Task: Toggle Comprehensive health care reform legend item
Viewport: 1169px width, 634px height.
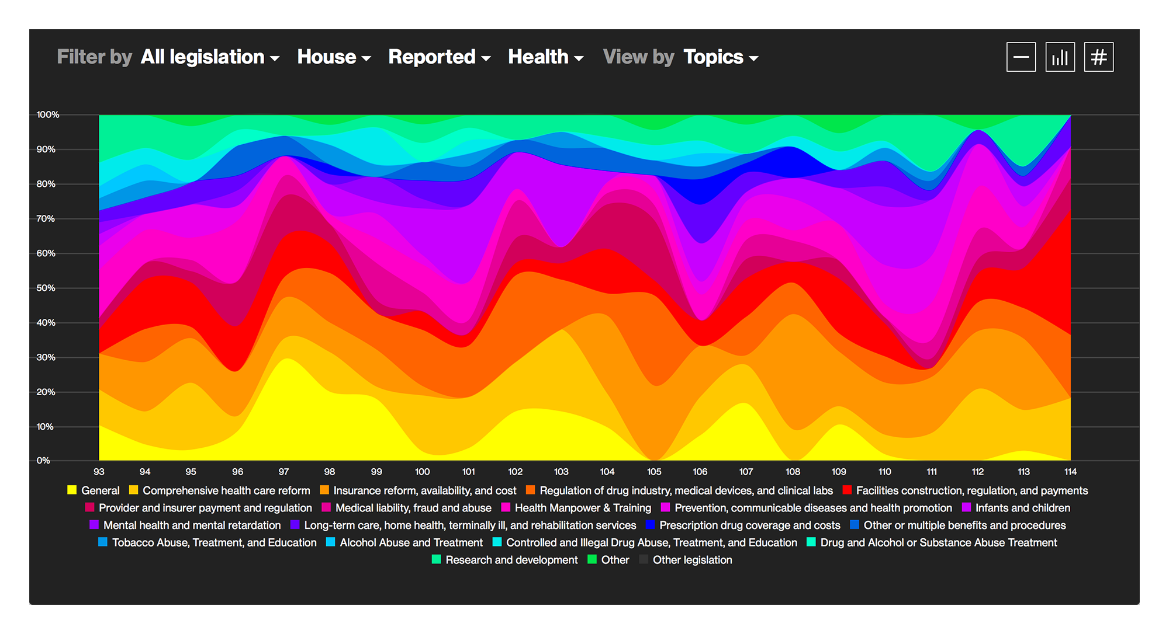Action: [x=226, y=491]
